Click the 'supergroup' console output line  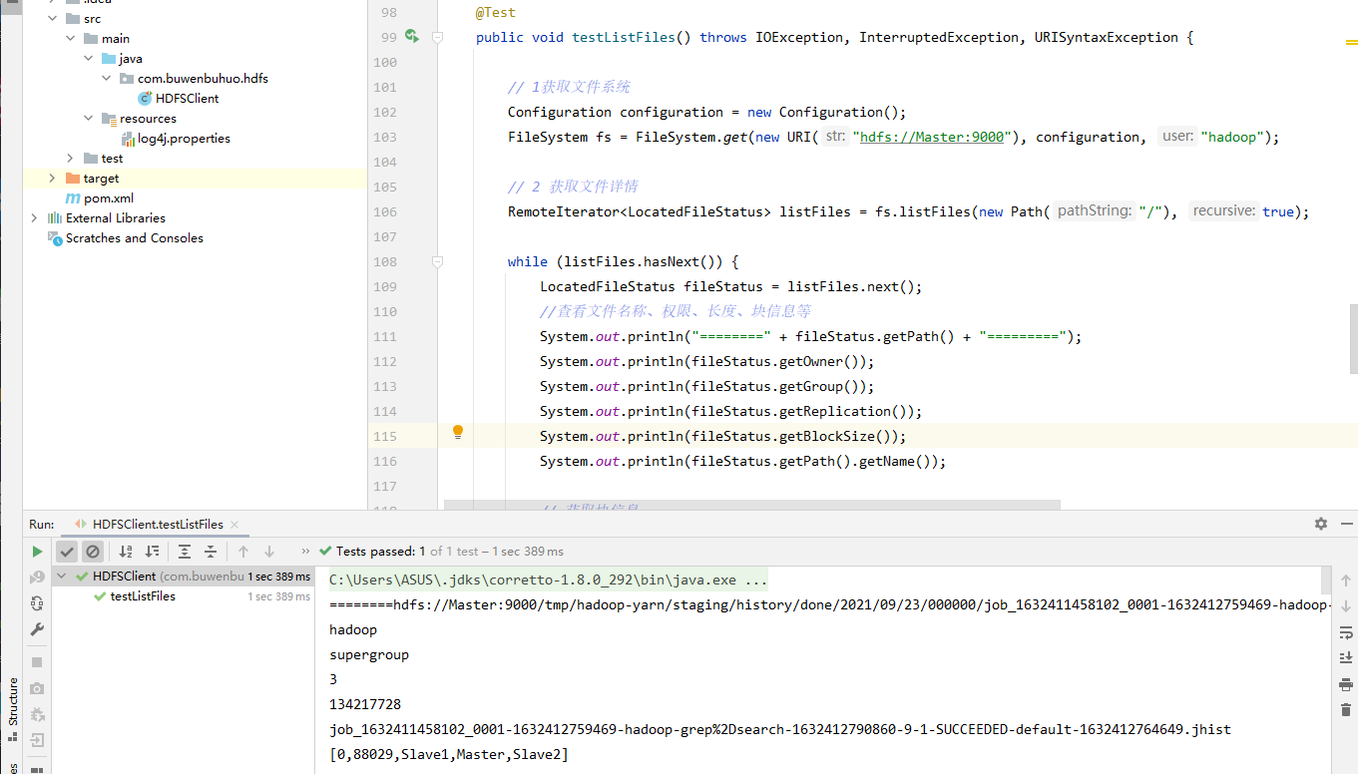[369, 654]
